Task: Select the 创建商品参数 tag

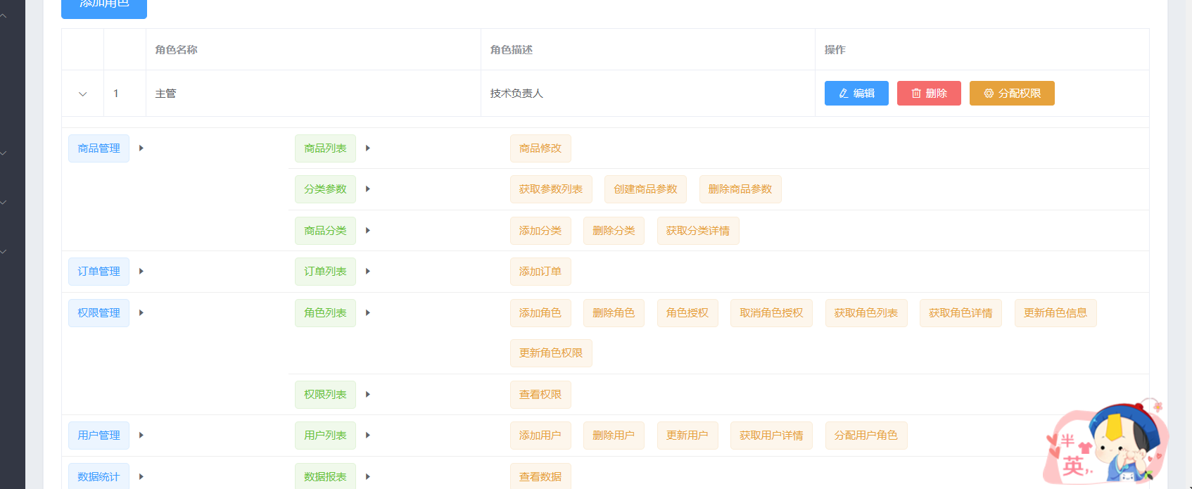Action: (645, 189)
